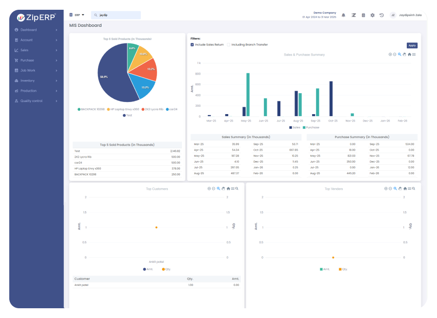Click the notification bell icon

click(x=343, y=15)
